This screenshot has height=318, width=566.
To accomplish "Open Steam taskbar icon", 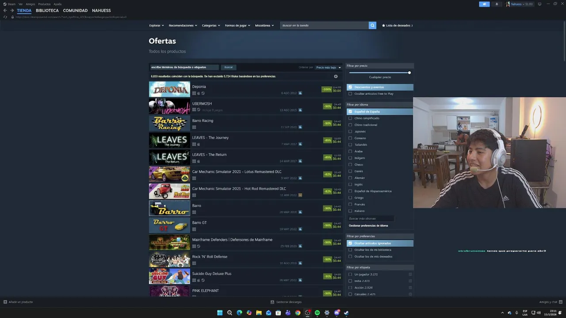I will point(346,313).
